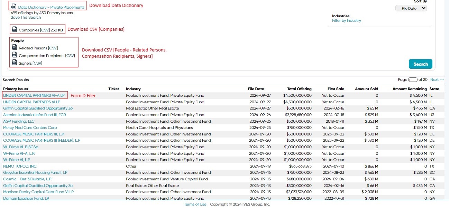Click Health Care: Hospitals and Physicians cell

click(x=159, y=127)
